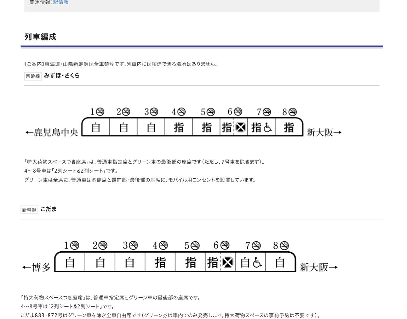Viewport: 407px width, 319px height.
Task: Click the no-smoking icon of car 4 in the こだま diagram
Action: (x=163, y=245)
